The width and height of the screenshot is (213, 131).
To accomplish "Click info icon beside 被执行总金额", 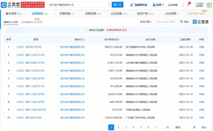I will tap(87, 30).
